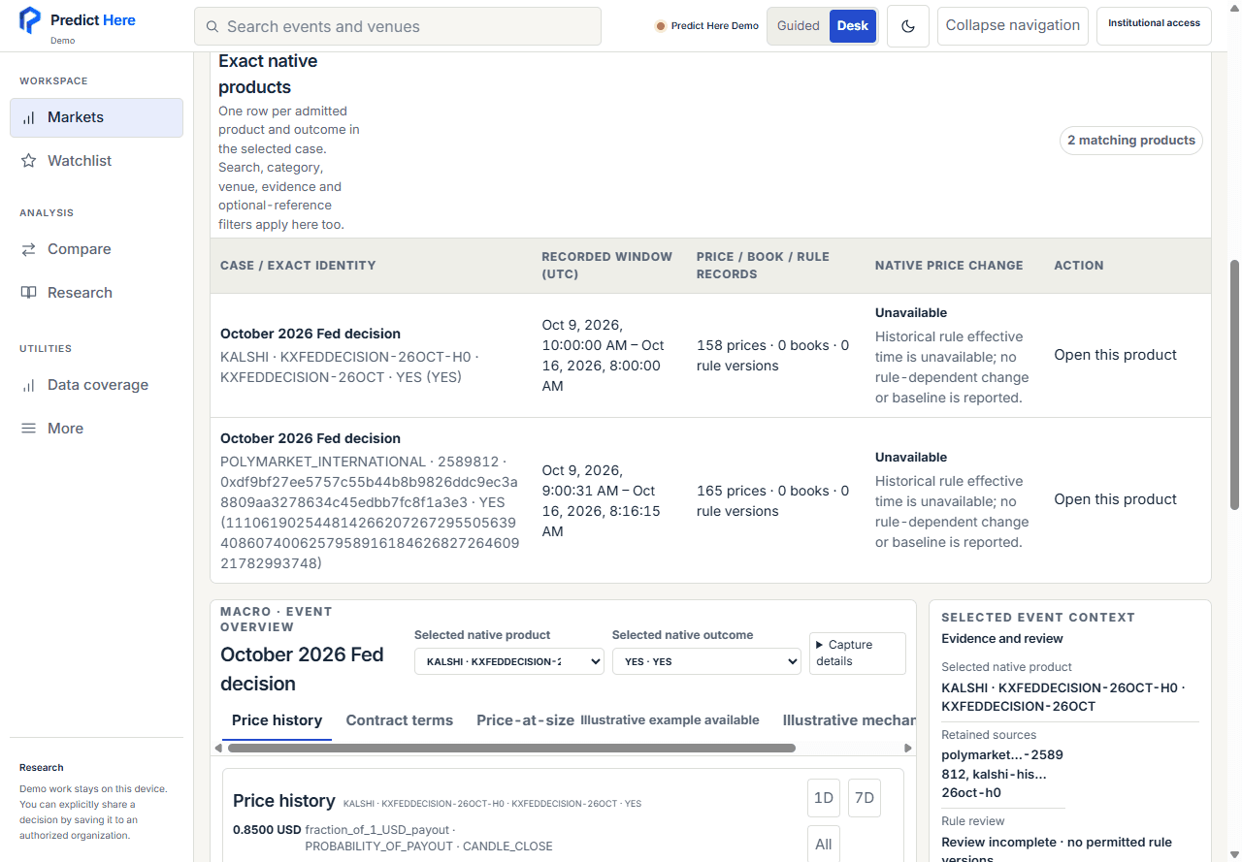Open this product for the POLYMARKET_INTERNATIONAL row
Image resolution: width=1242 pixels, height=862 pixels.
[x=1115, y=499]
